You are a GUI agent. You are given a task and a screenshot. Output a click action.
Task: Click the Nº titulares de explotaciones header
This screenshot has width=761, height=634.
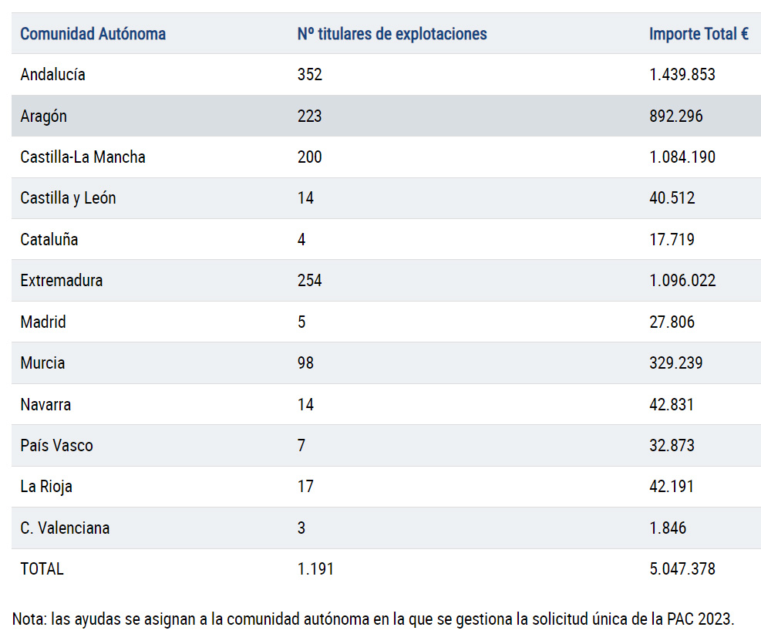pos(392,34)
